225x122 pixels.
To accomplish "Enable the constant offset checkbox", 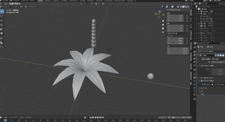I will click(x=202, y=78).
